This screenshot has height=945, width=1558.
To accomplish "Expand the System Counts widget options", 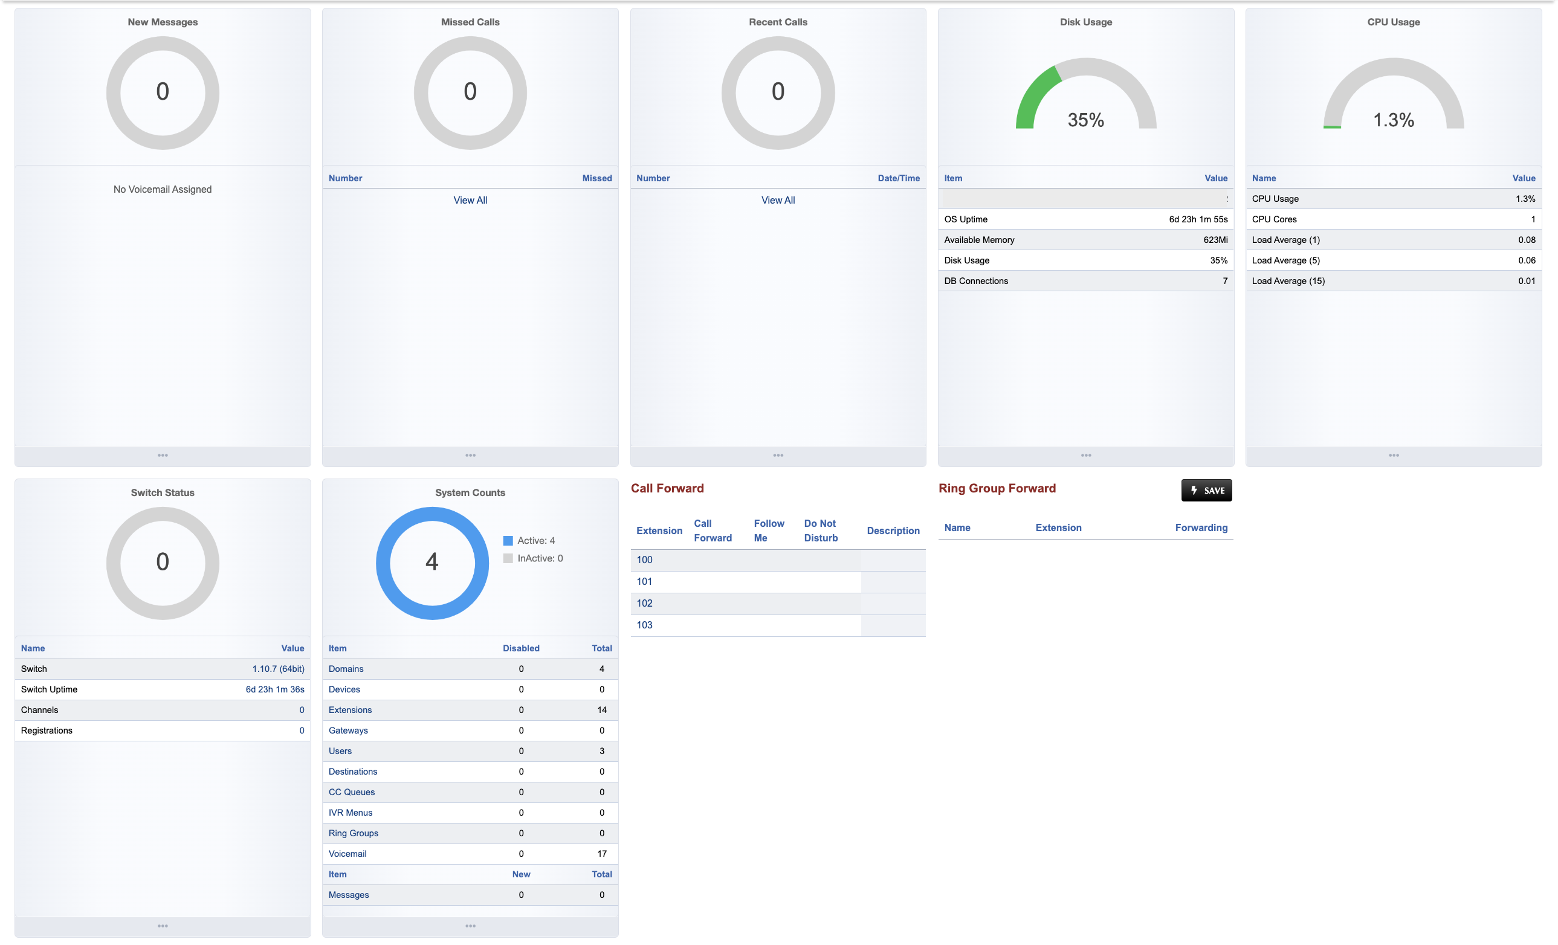I will pyautogui.click(x=470, y=926).
